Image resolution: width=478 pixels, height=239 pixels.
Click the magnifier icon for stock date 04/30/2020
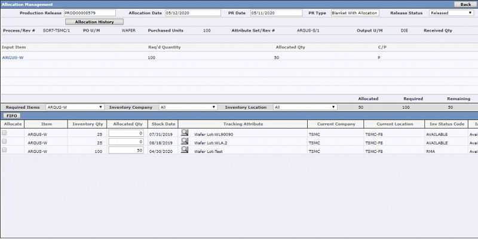185,150
